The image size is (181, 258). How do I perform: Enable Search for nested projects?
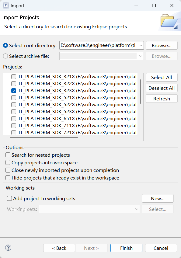[x=8, y=155]
